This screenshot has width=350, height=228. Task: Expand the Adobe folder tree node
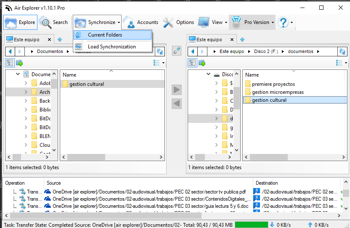click(26, 83)
